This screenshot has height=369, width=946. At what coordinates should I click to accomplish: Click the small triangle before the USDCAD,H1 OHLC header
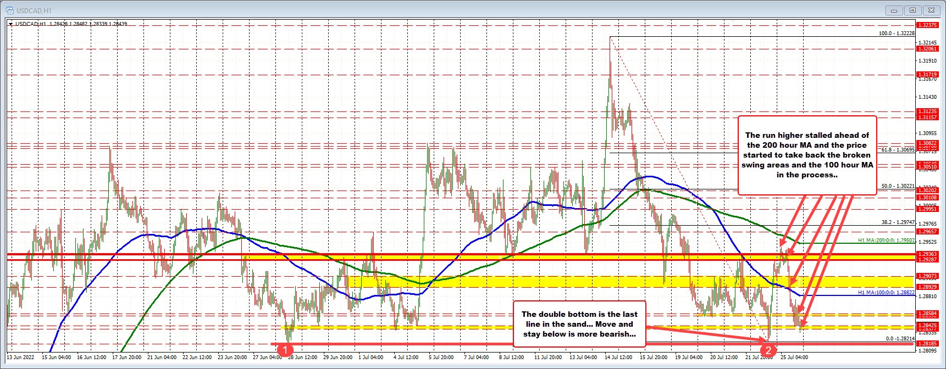pyautogui.click(x=11, y=24)
